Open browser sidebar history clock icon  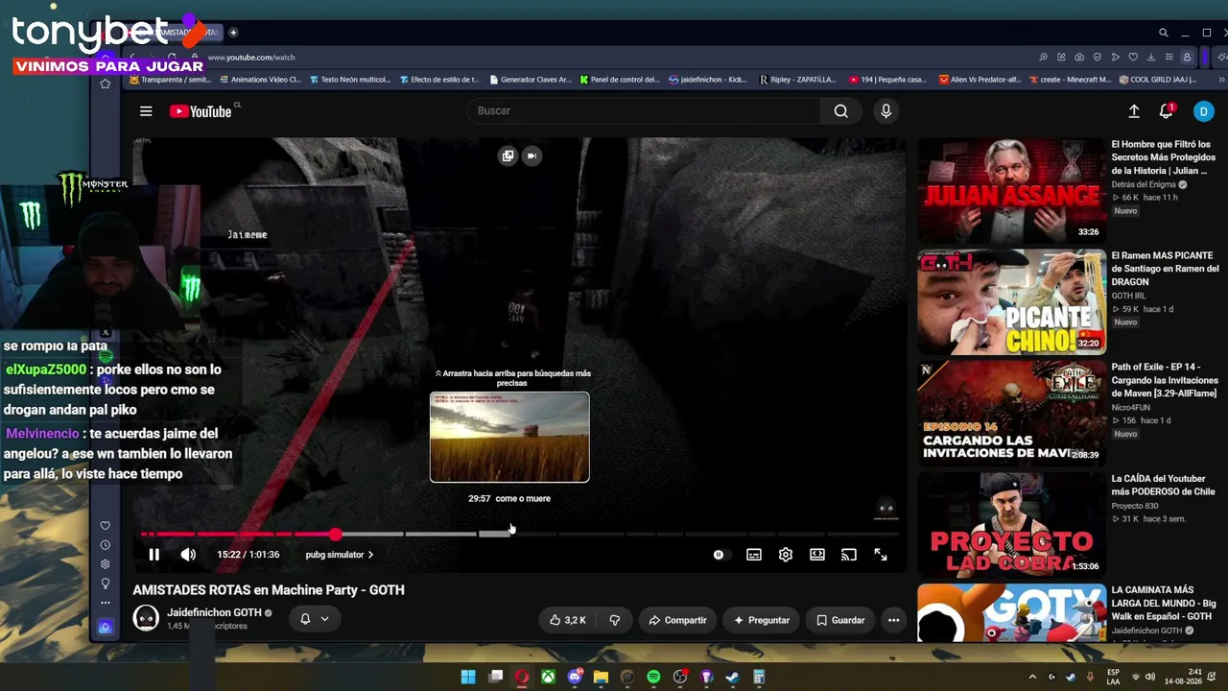coord(106,545)
